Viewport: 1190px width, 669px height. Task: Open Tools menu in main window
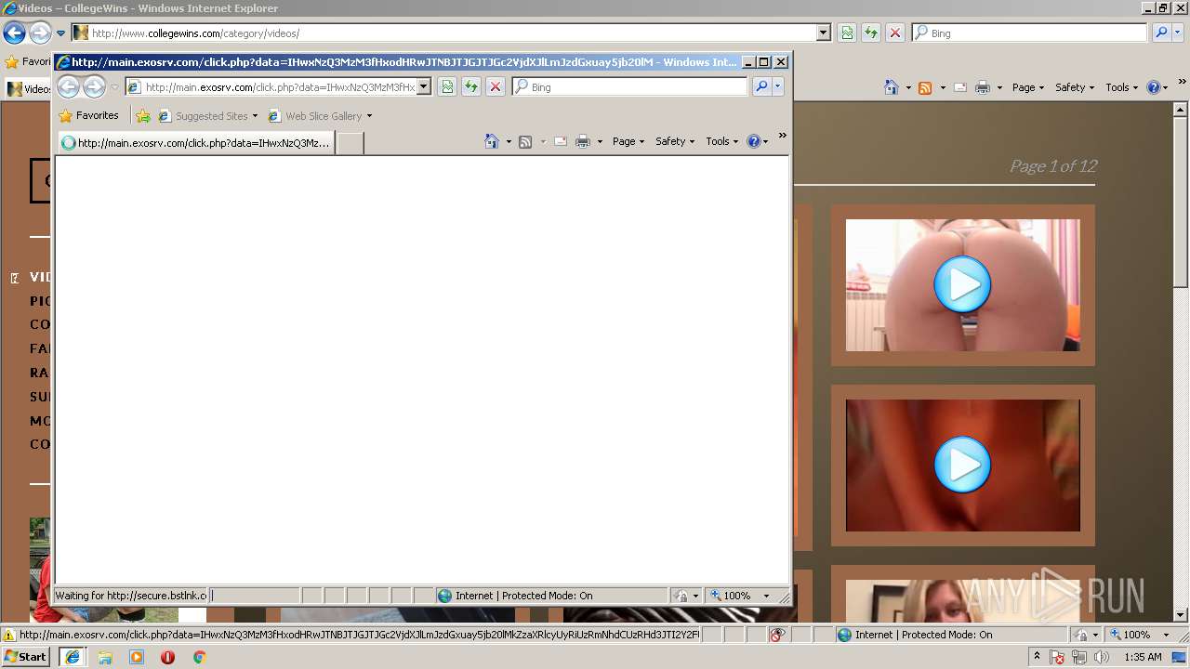(x=1121, y=87)
